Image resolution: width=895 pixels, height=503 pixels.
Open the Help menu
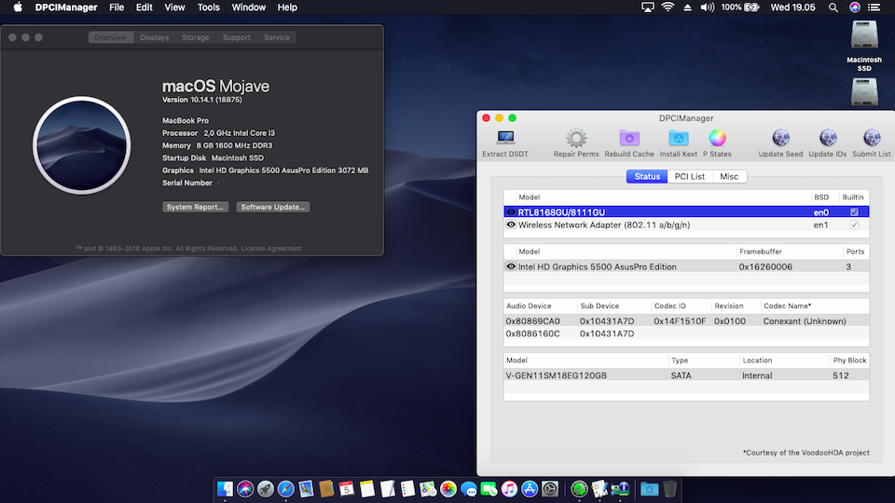point(287,7)
